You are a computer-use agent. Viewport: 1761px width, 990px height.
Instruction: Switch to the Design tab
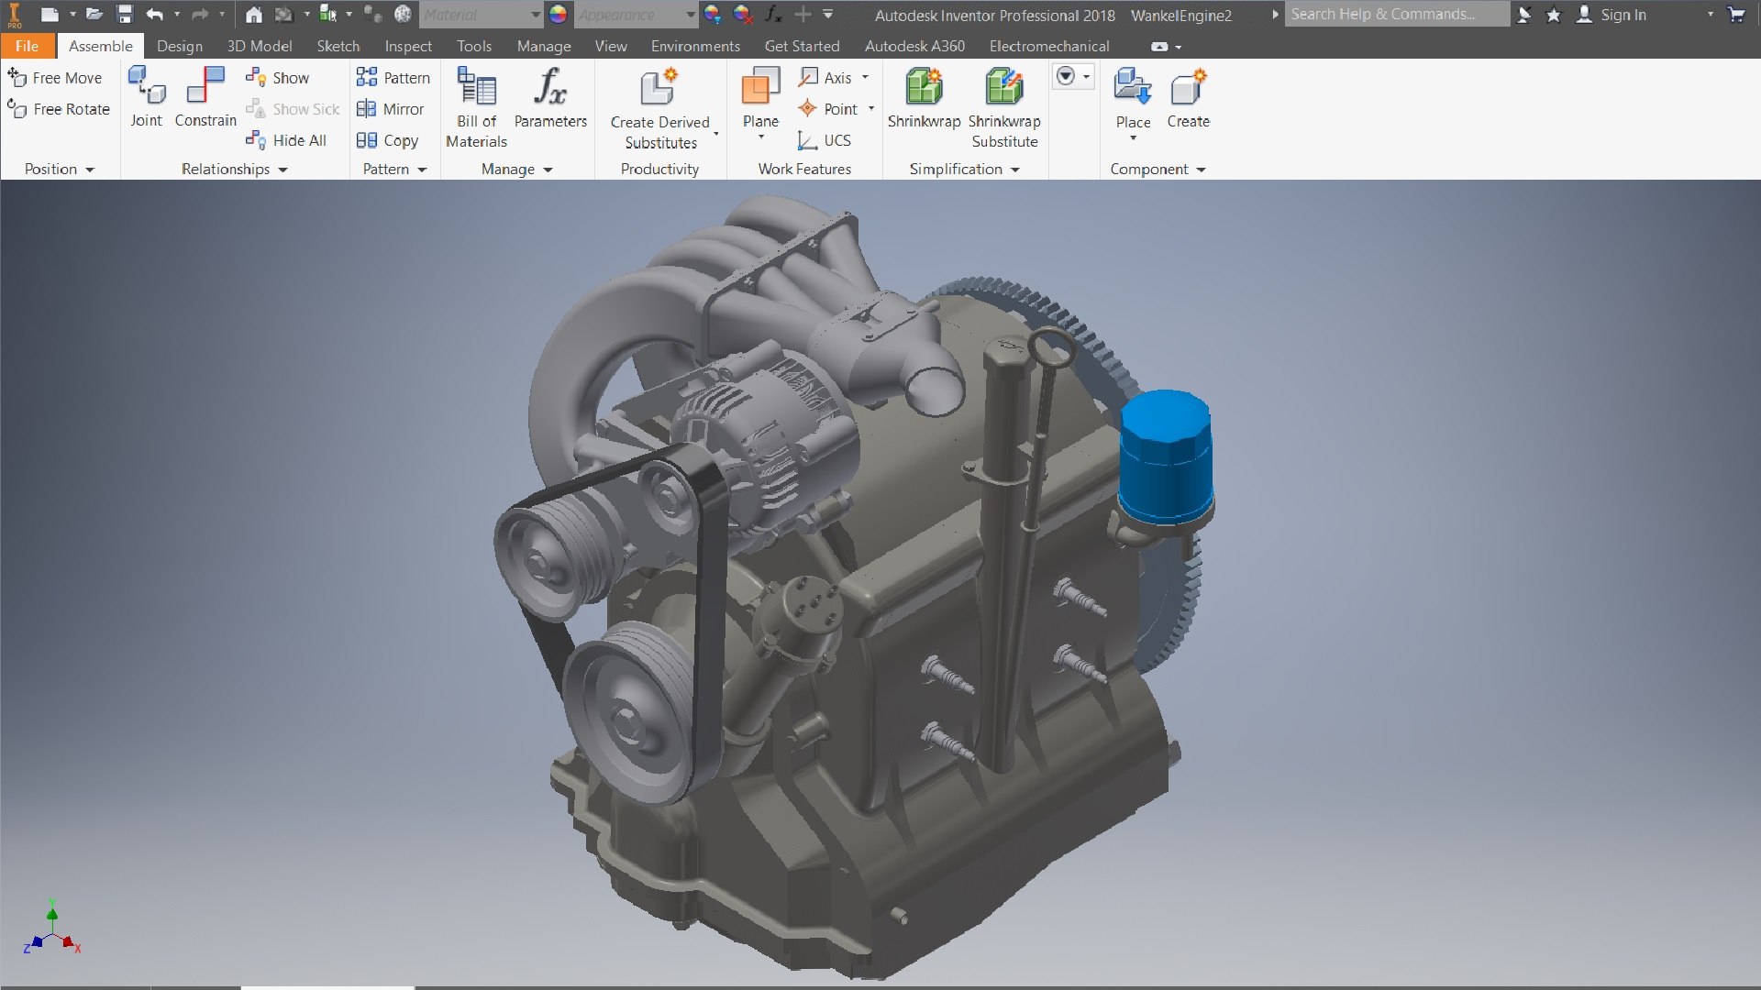(x=180, y=46)
